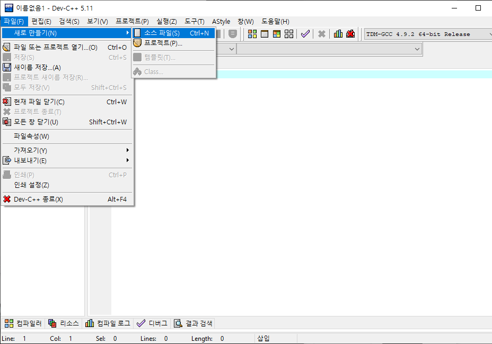Viewport: 492px width, 344px height.
Task: Open the TDM-GCC 4.9.2 compiler dropdown
Action: tap(428, 34)
